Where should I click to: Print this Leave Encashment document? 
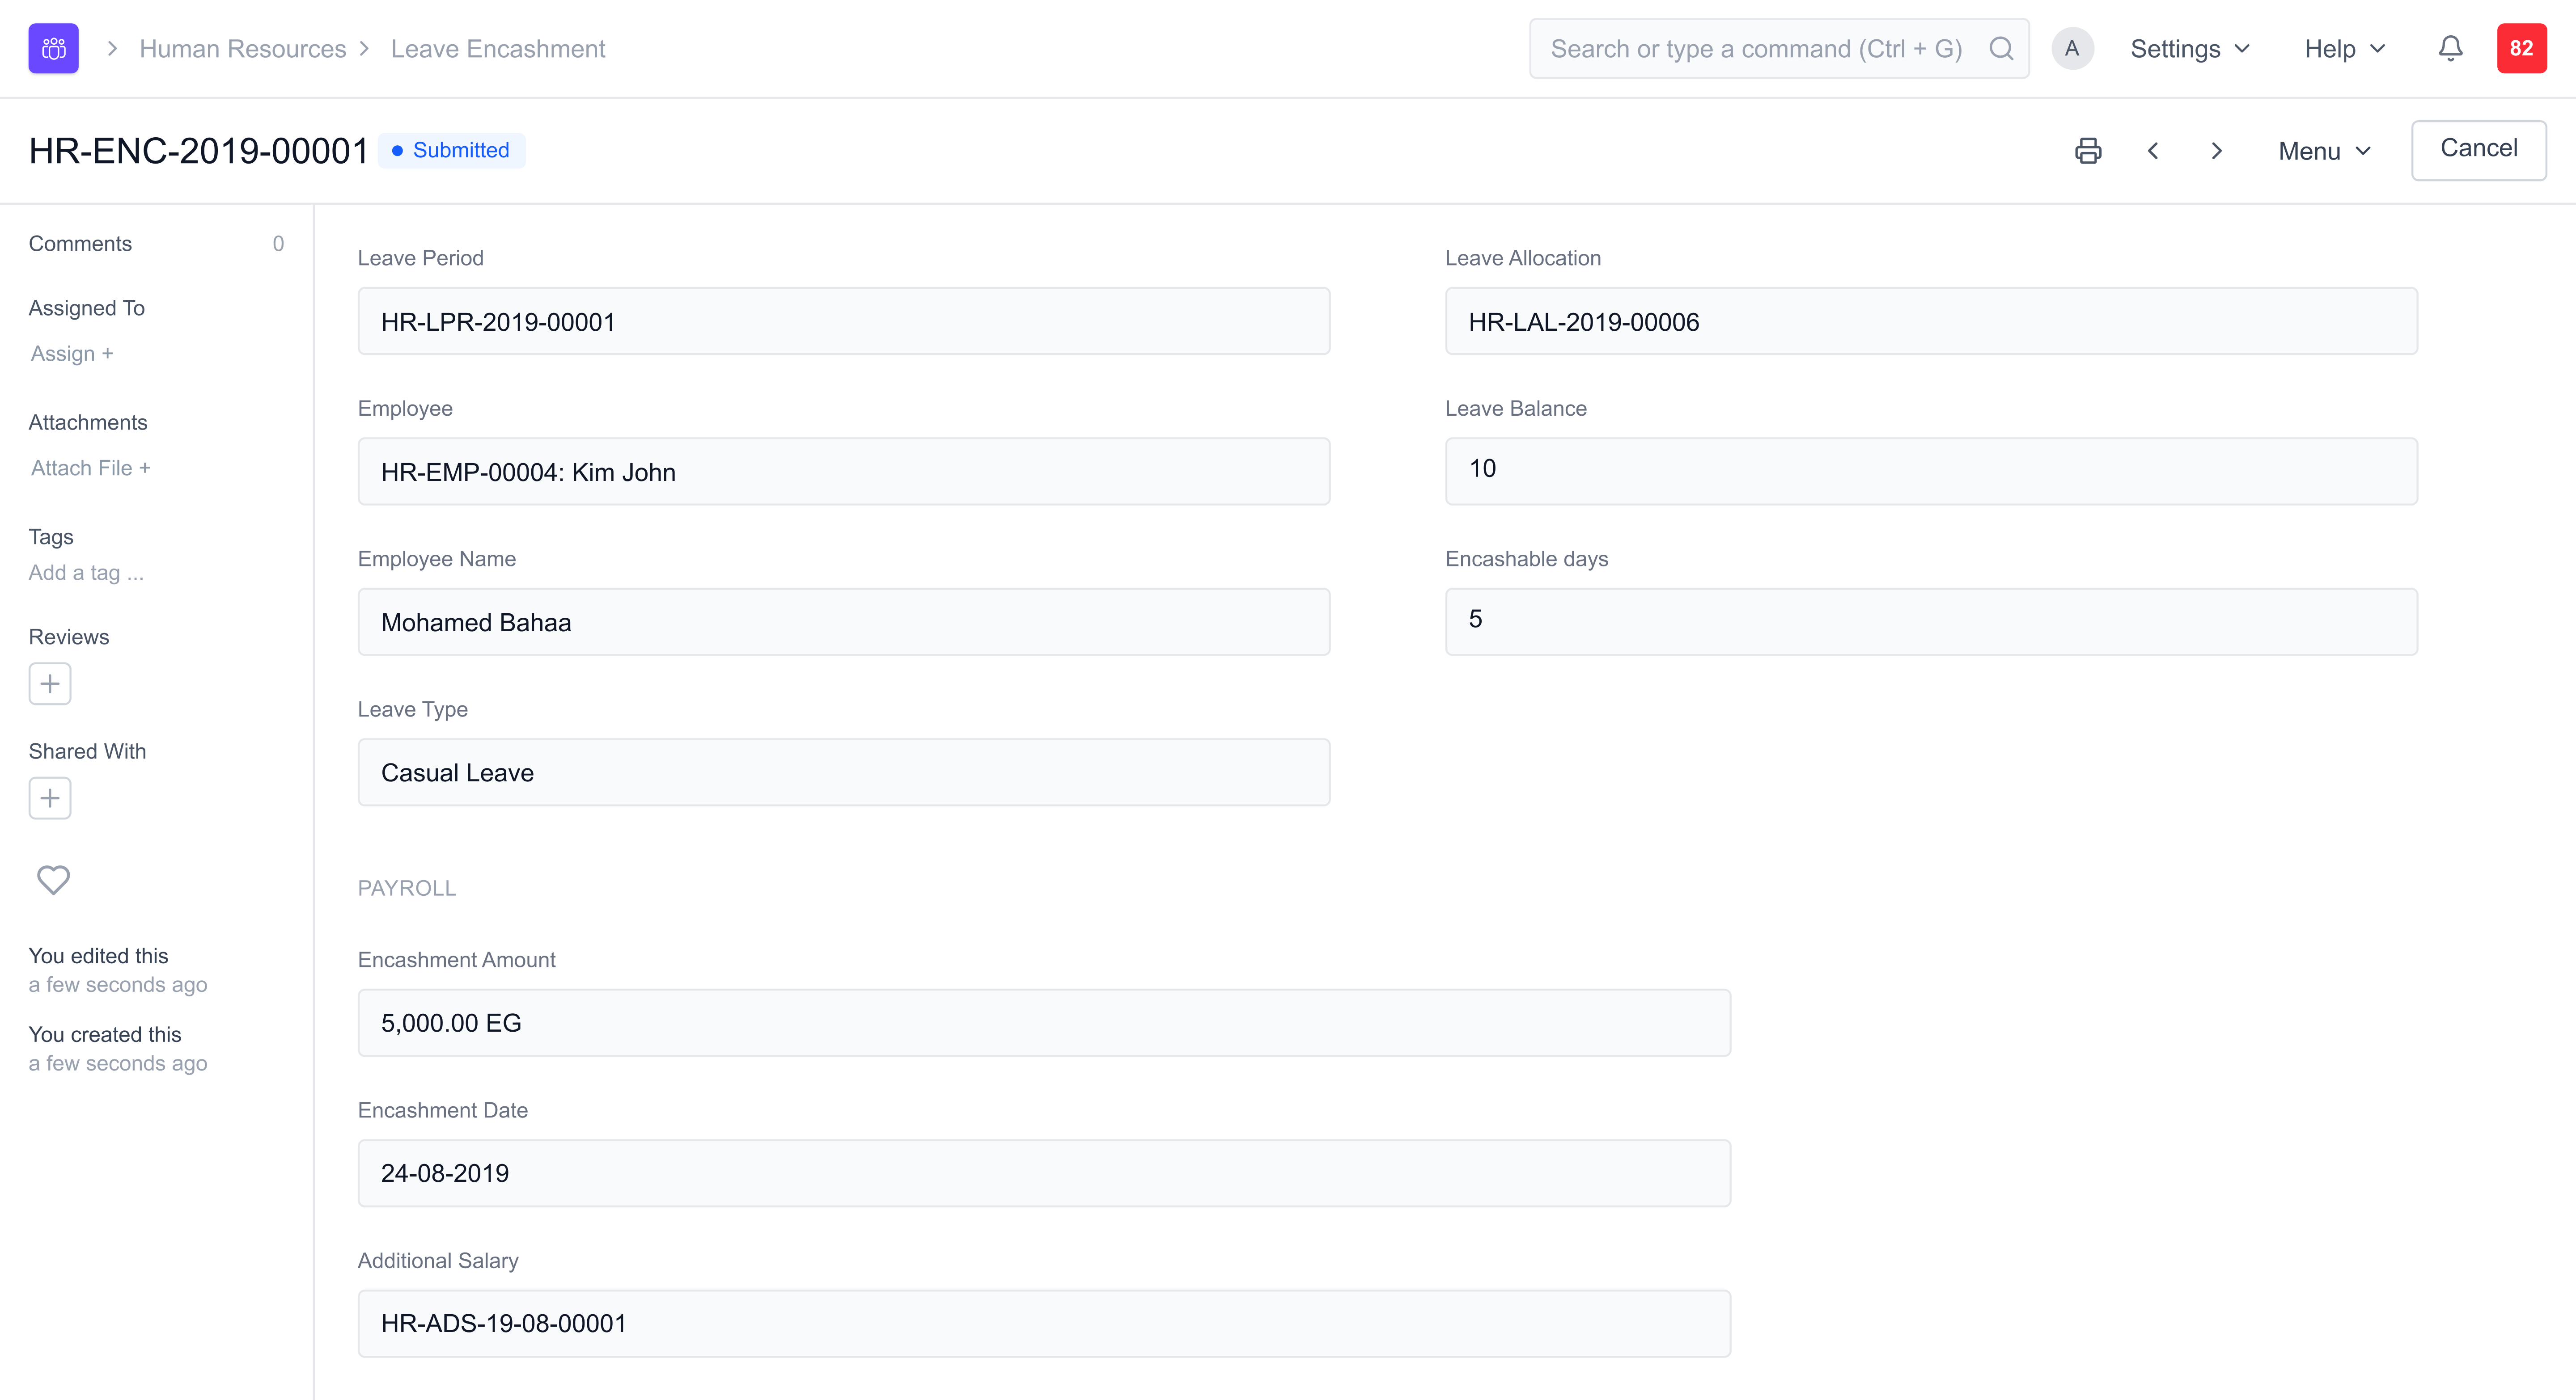point(2087,151)
